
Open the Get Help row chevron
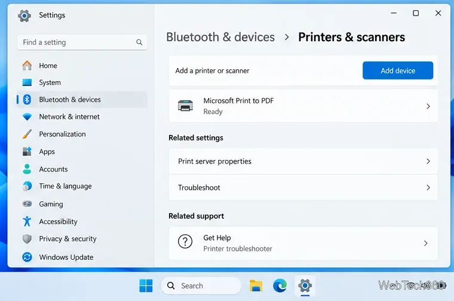pos(425,243)
